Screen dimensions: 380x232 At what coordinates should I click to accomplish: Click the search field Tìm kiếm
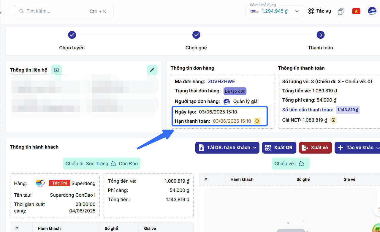tap(64, 11)
